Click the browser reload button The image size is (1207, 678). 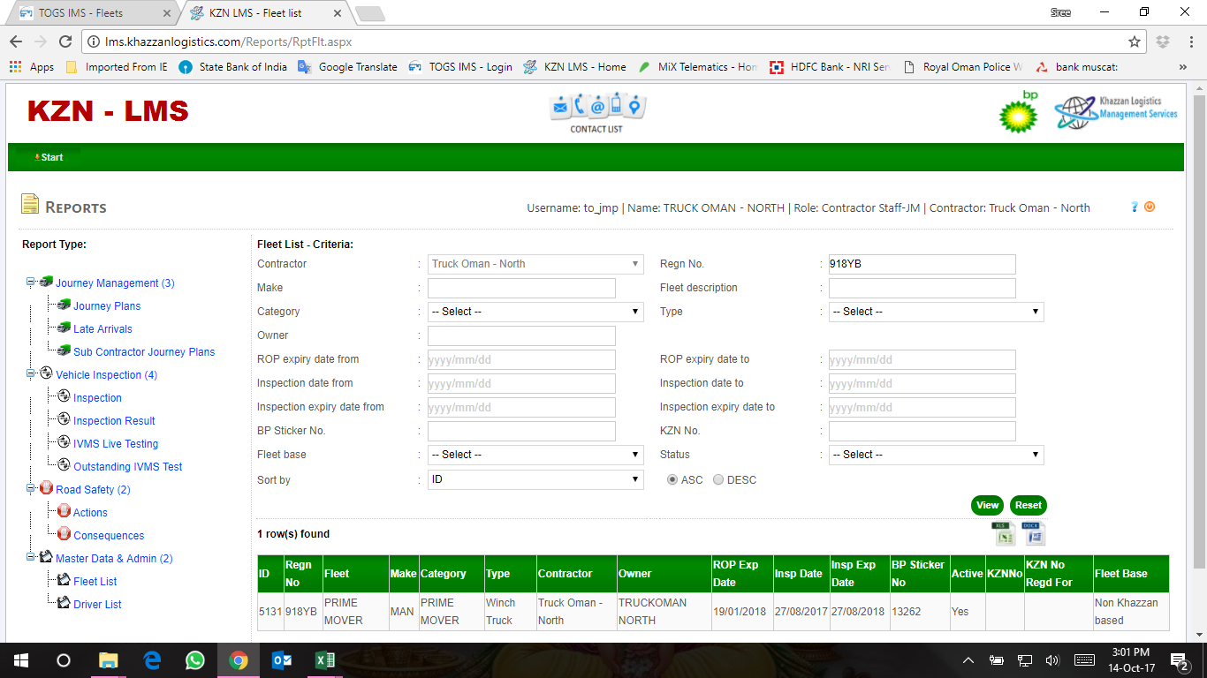pyautogui.click(x=65, y=41)
